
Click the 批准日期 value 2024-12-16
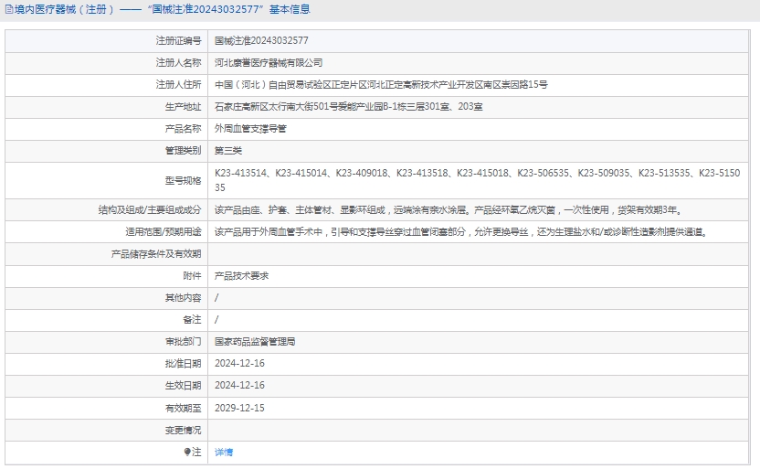[239, 363]
